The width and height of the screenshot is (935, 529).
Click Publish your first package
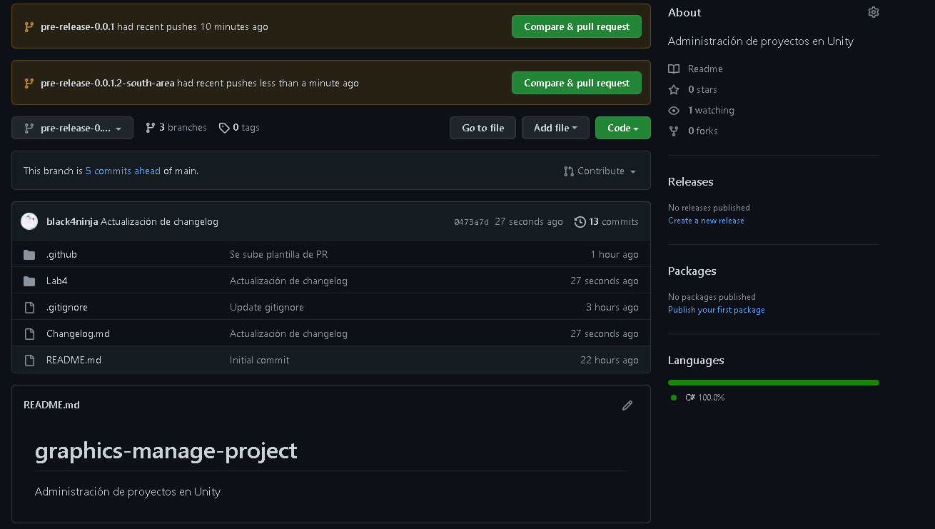(717, 310)
